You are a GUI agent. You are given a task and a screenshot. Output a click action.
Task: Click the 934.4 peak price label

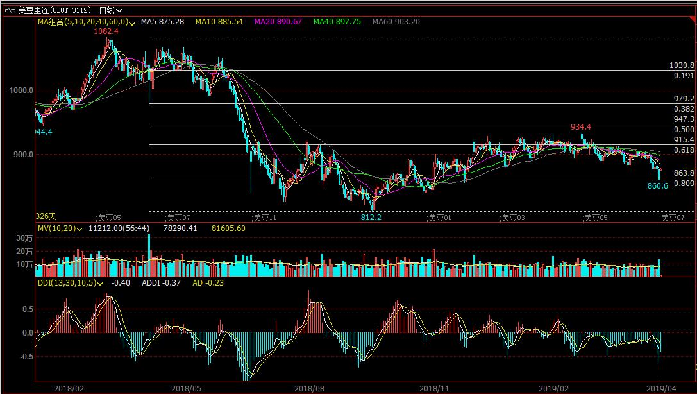point(581,127)
